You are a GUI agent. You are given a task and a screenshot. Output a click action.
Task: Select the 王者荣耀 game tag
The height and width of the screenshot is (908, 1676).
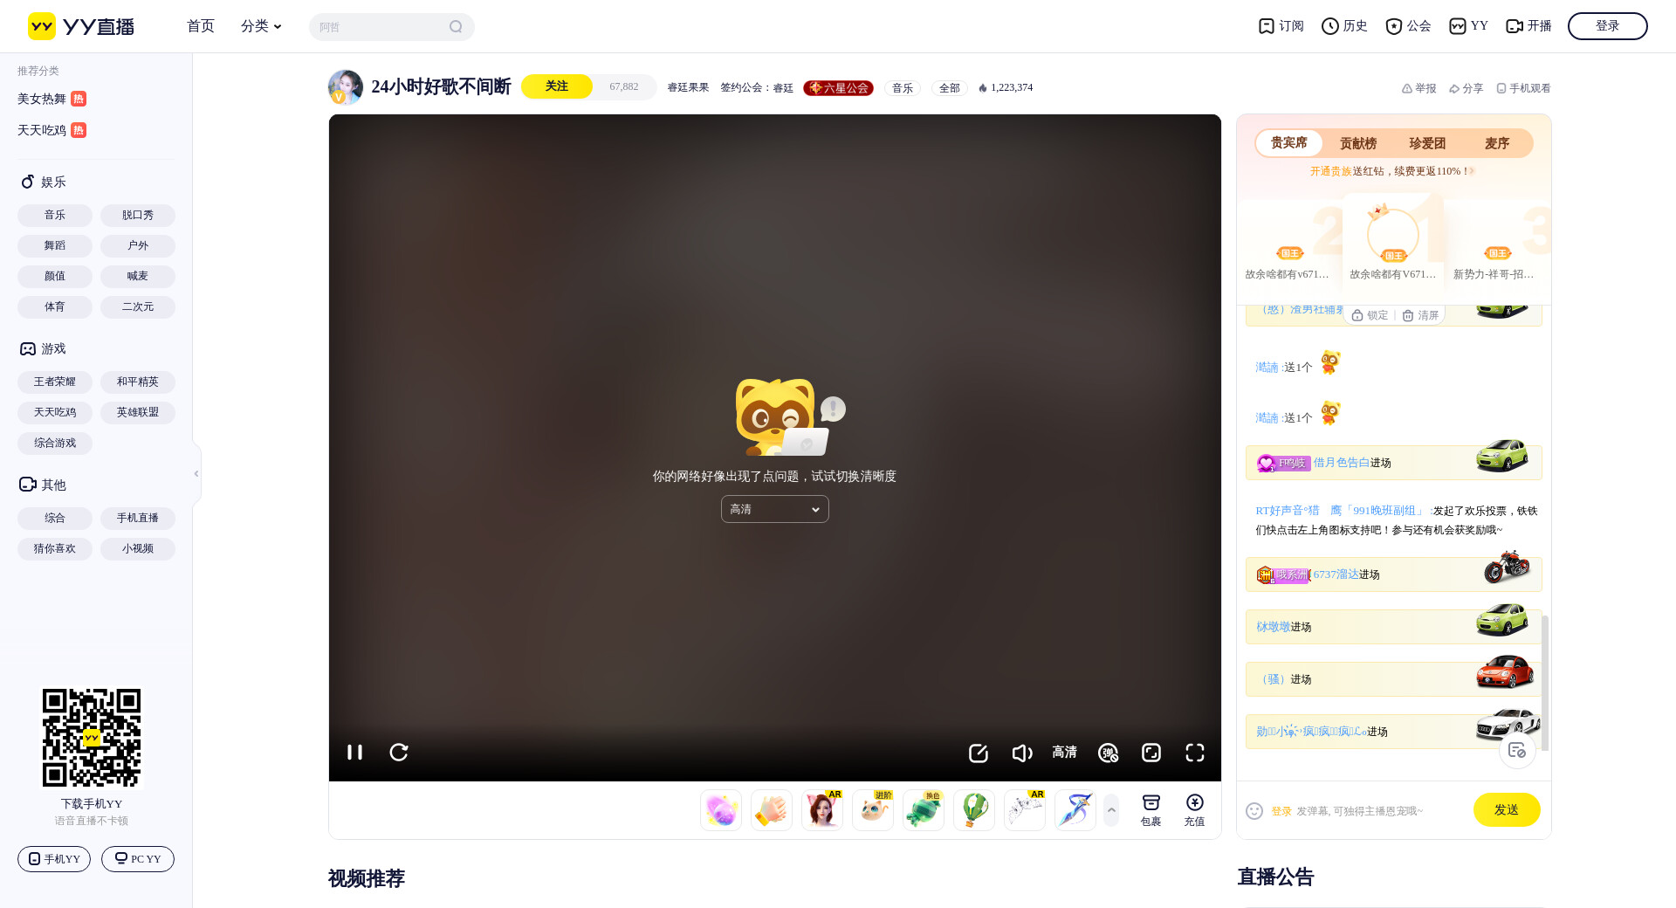pos(55,382)
